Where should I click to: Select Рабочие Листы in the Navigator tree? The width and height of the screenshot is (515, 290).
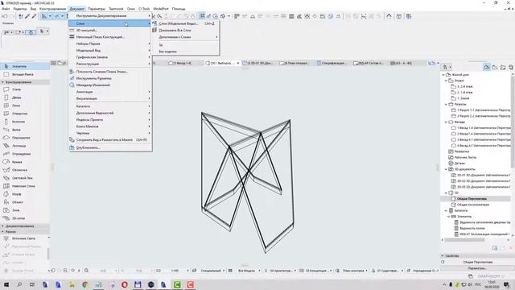[465, 158]
